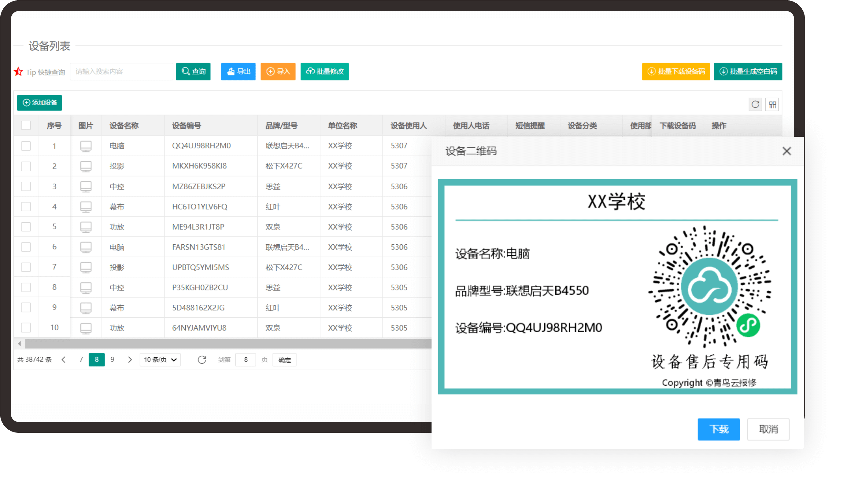Click the 取消 cancel button
Screen dimensions: 851x496
coord(768,429)
